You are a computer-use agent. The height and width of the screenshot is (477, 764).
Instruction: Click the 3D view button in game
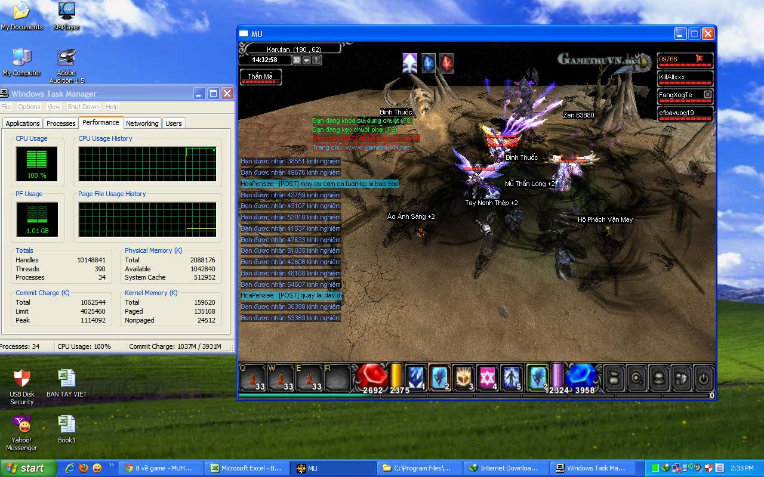[297, 60]
